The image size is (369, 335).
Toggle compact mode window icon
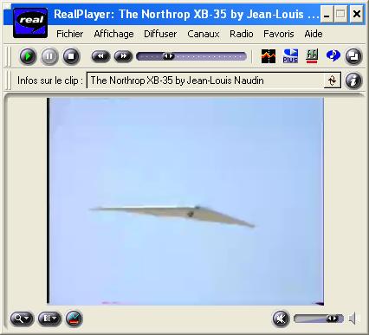(x=353, y=56)
